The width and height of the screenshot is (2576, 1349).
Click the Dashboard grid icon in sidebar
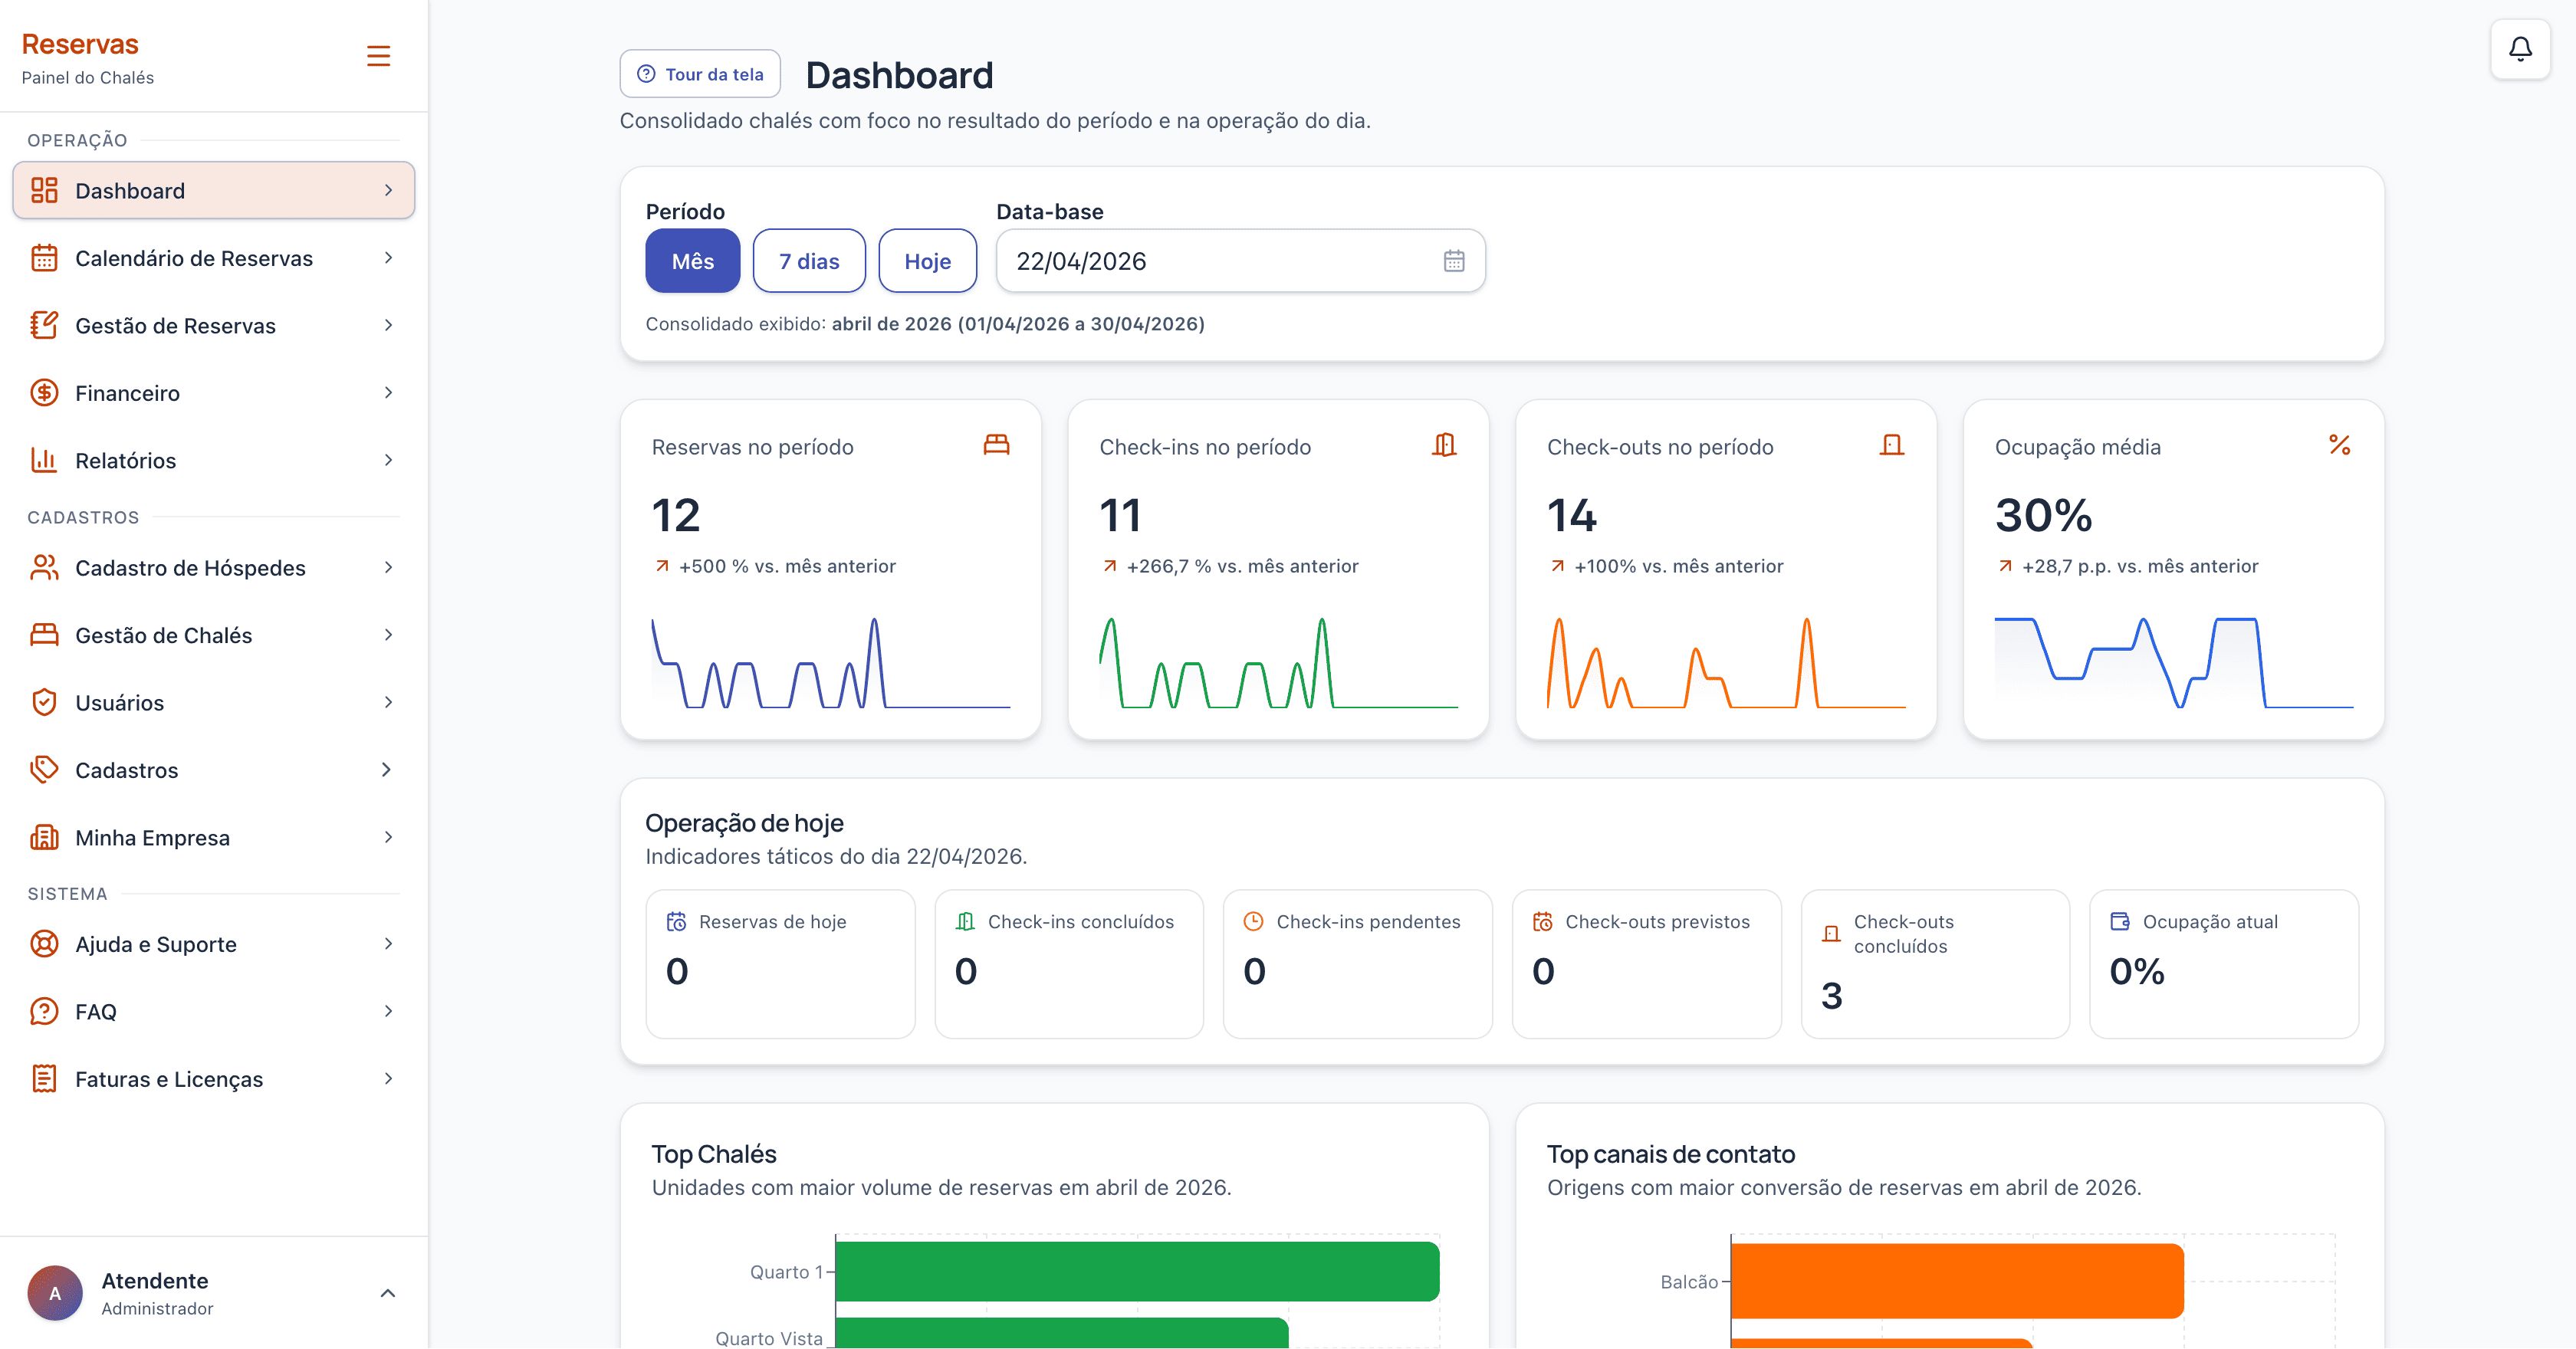tap(44, 190)
